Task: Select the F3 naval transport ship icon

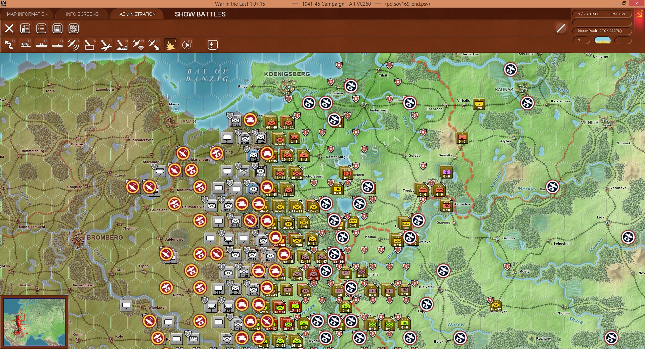Action: [x=41, y=45]
